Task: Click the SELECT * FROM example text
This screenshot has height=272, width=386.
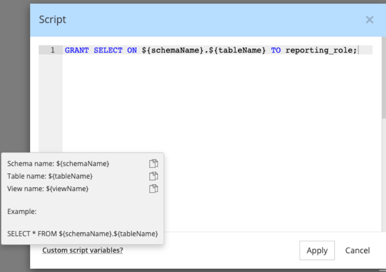Action: [82, 233]
